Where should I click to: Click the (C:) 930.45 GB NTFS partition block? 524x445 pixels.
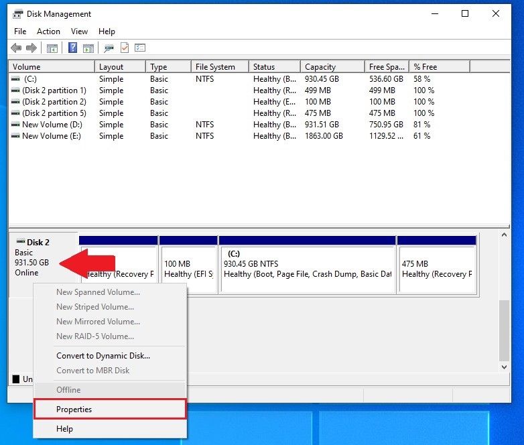point(308,265)
